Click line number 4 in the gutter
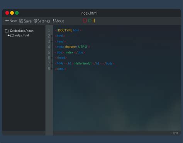 [x=49, y=47]
